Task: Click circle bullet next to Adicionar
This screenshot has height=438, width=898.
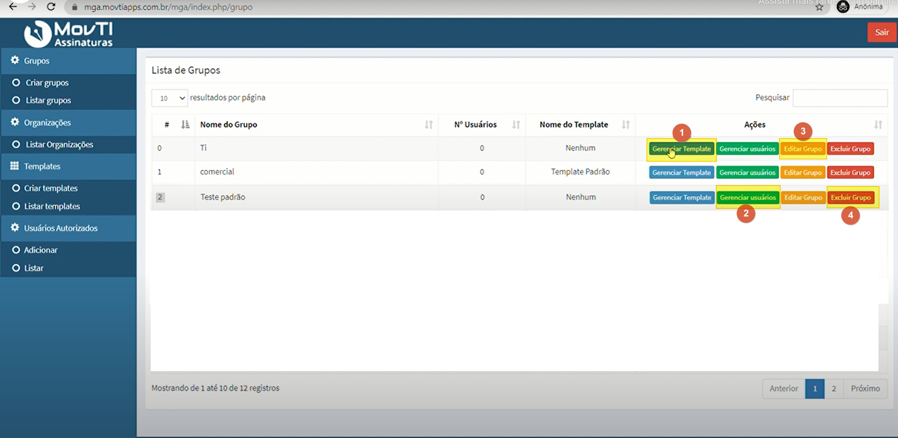Action: (x=16, y=250)
